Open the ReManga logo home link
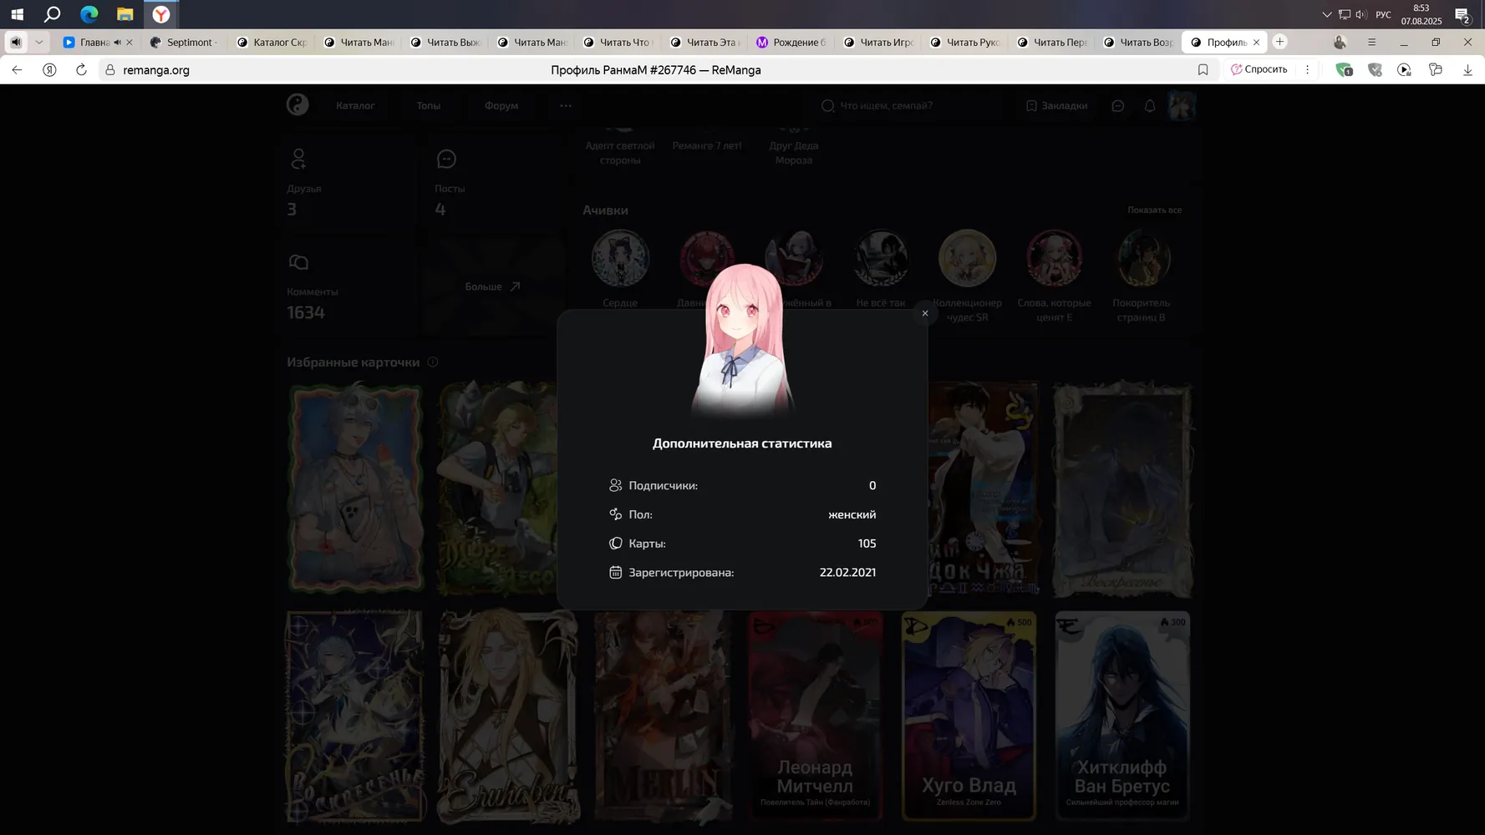Image resolution: width=1485 pixels, height=835 pixels. [x=298, y=104]
